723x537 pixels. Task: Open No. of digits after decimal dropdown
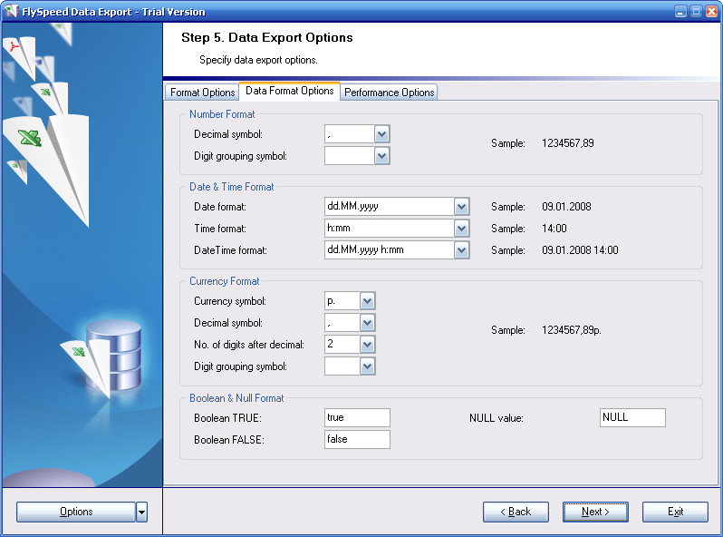pos(367,345)
